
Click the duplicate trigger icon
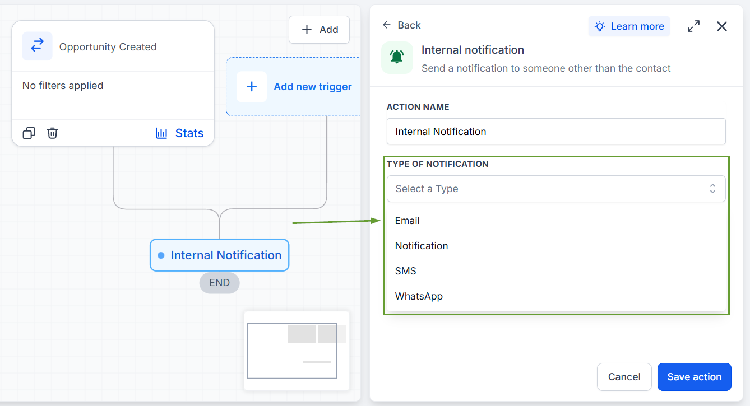tap(29, 133)
